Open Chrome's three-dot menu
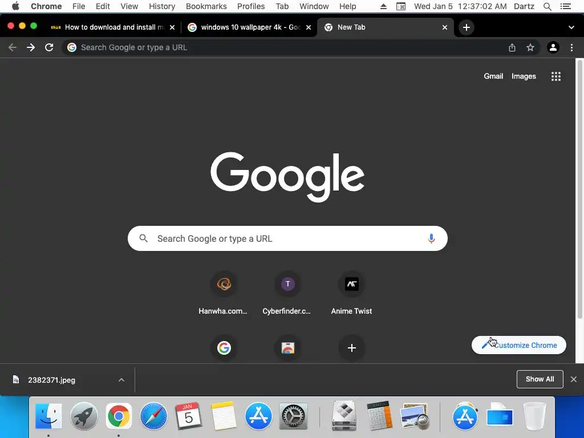This screenshot has height=438, width=584. point(571,47)
